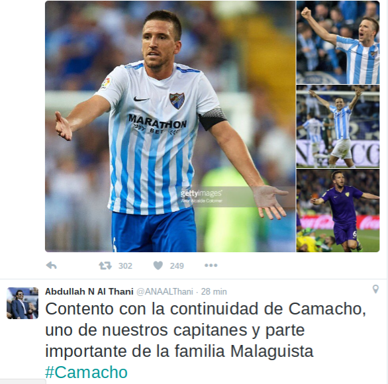Screen dimensions: 388x384
Task: Open the Abdullah N Al Thani profile name
Action: (x=89, y=291)
